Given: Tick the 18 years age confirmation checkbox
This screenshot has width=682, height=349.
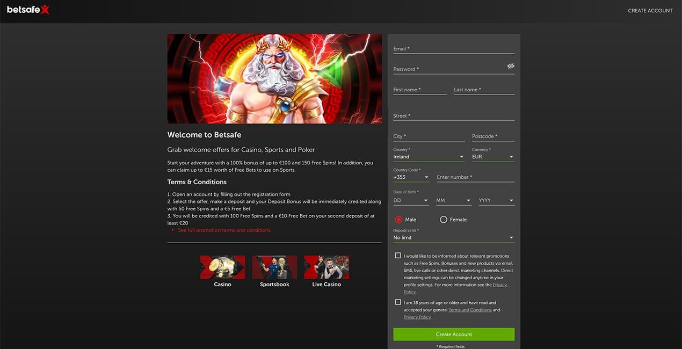Looking at the screenshot, I should point(398,302).
